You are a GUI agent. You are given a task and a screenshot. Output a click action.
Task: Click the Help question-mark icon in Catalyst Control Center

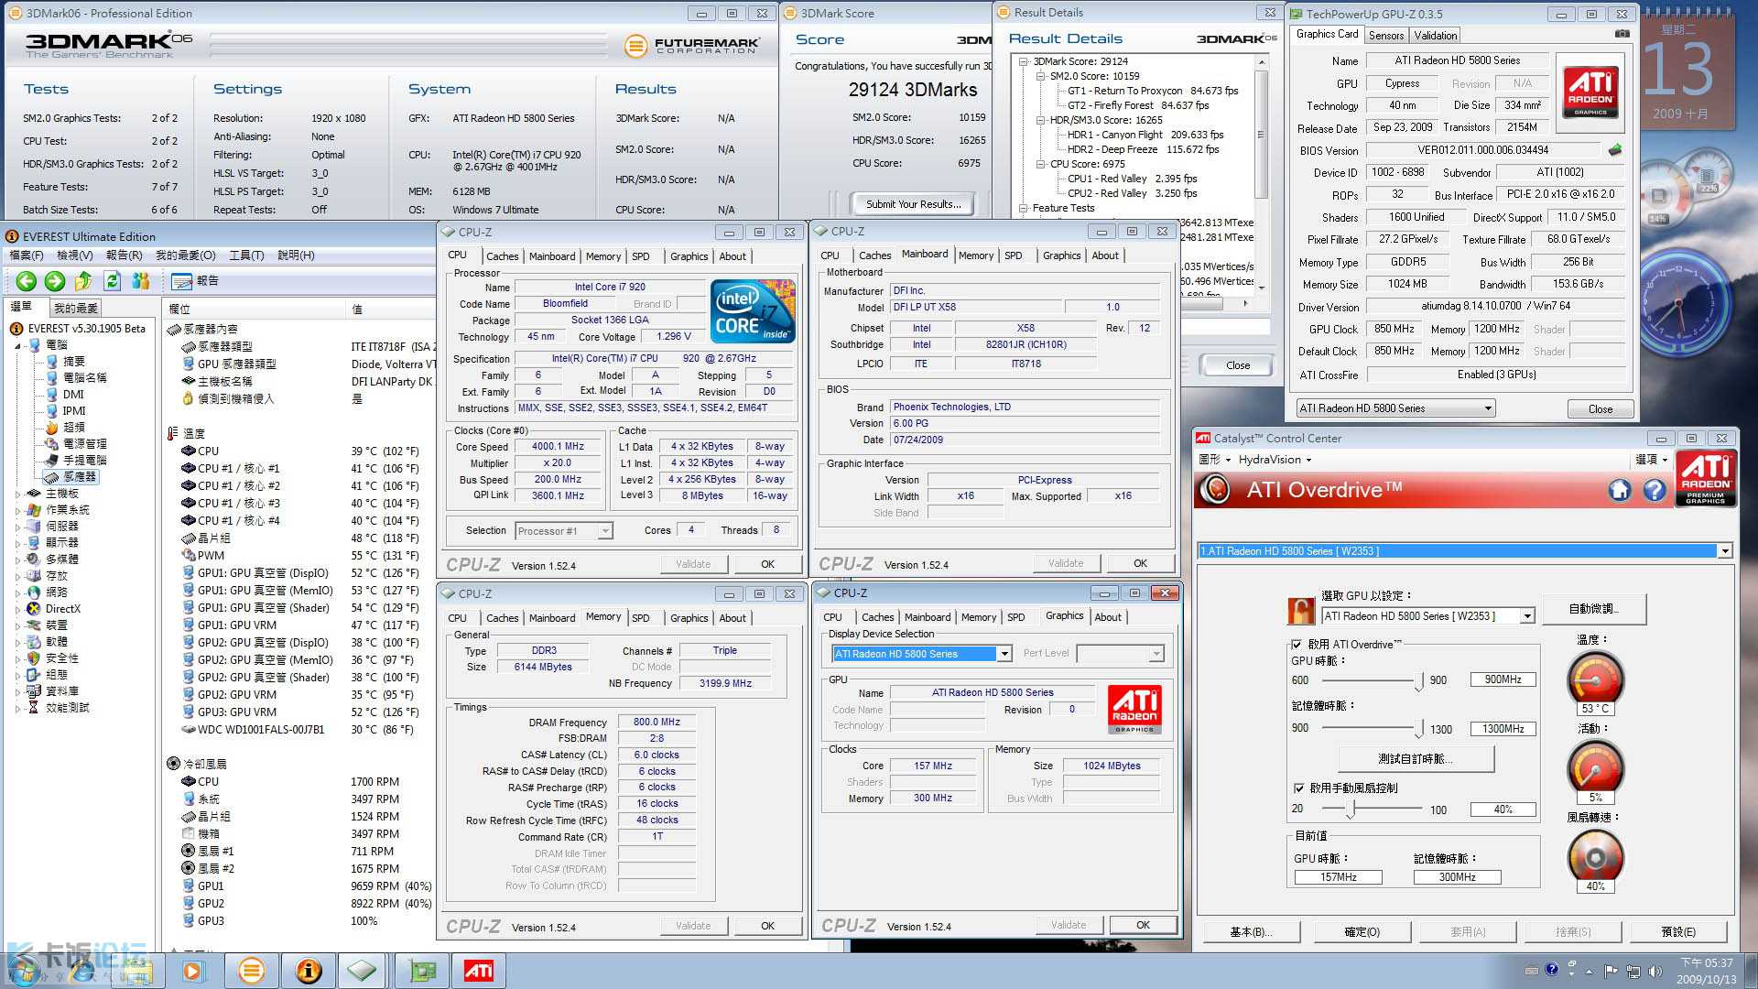click(x=1654, y=491)
